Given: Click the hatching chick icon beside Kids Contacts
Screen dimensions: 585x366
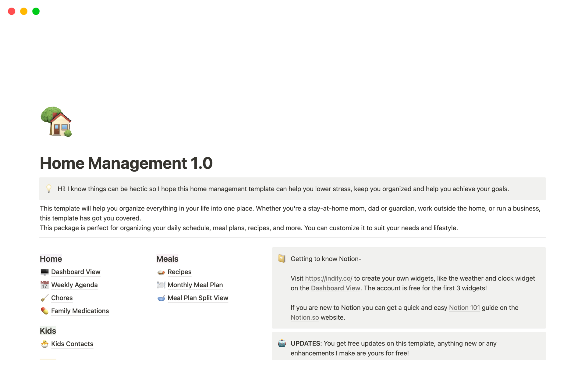Looking at the screenshot, I should 44,344.
